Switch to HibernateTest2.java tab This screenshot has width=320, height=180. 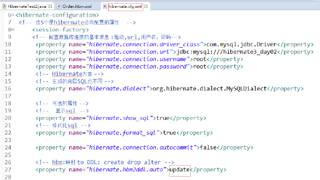click(27, 6)
